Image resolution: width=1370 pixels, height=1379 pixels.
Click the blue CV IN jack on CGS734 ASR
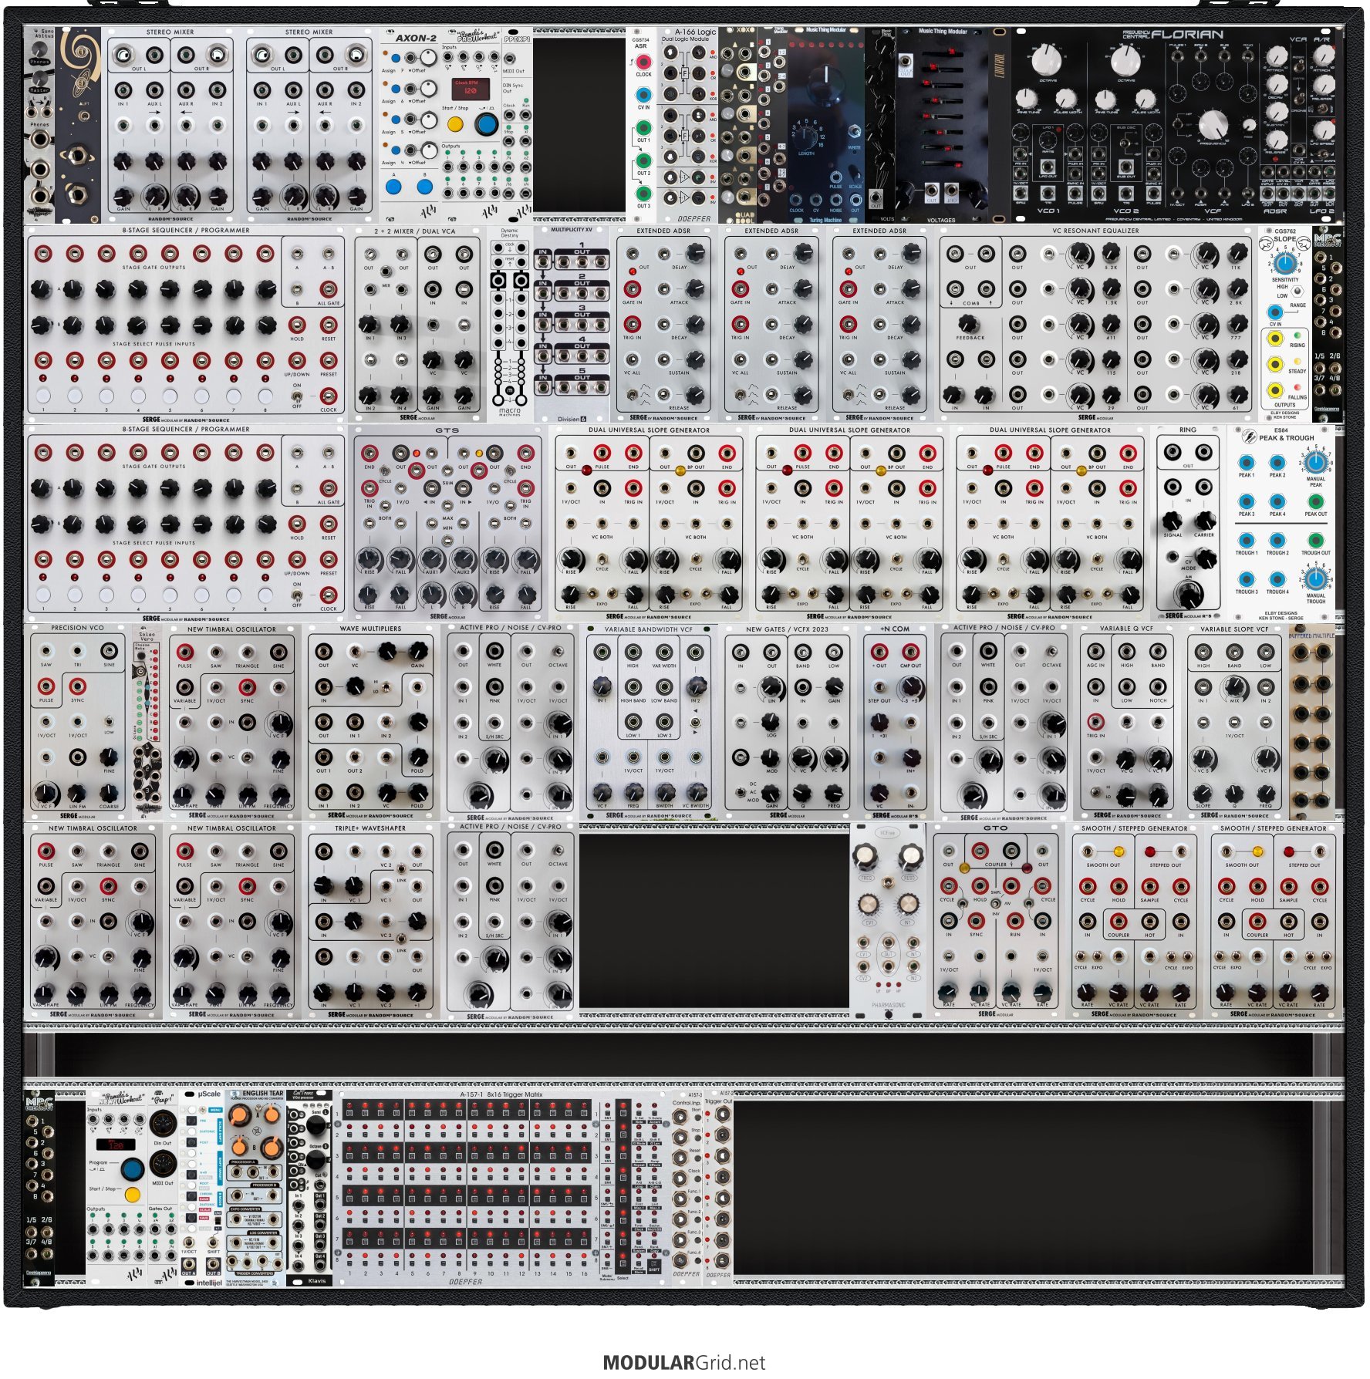tap(643, 95)
